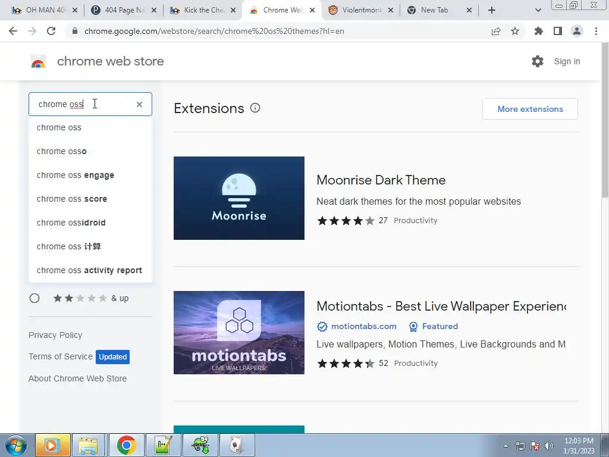Reload the current page
The height and width of the screenshot is (457, 609).
51,31
